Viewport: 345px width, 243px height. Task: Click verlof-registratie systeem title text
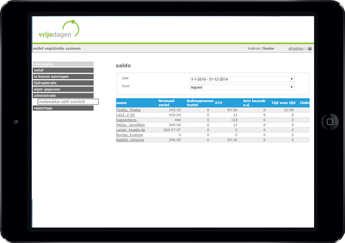pos(57,48)
